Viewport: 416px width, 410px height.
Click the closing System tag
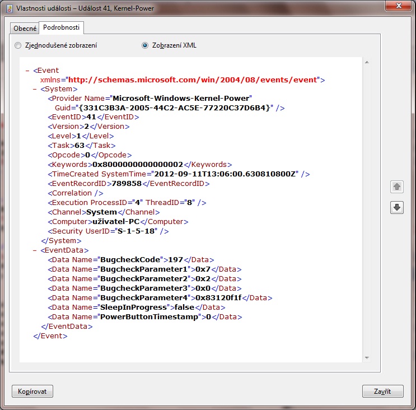[61, 241]
